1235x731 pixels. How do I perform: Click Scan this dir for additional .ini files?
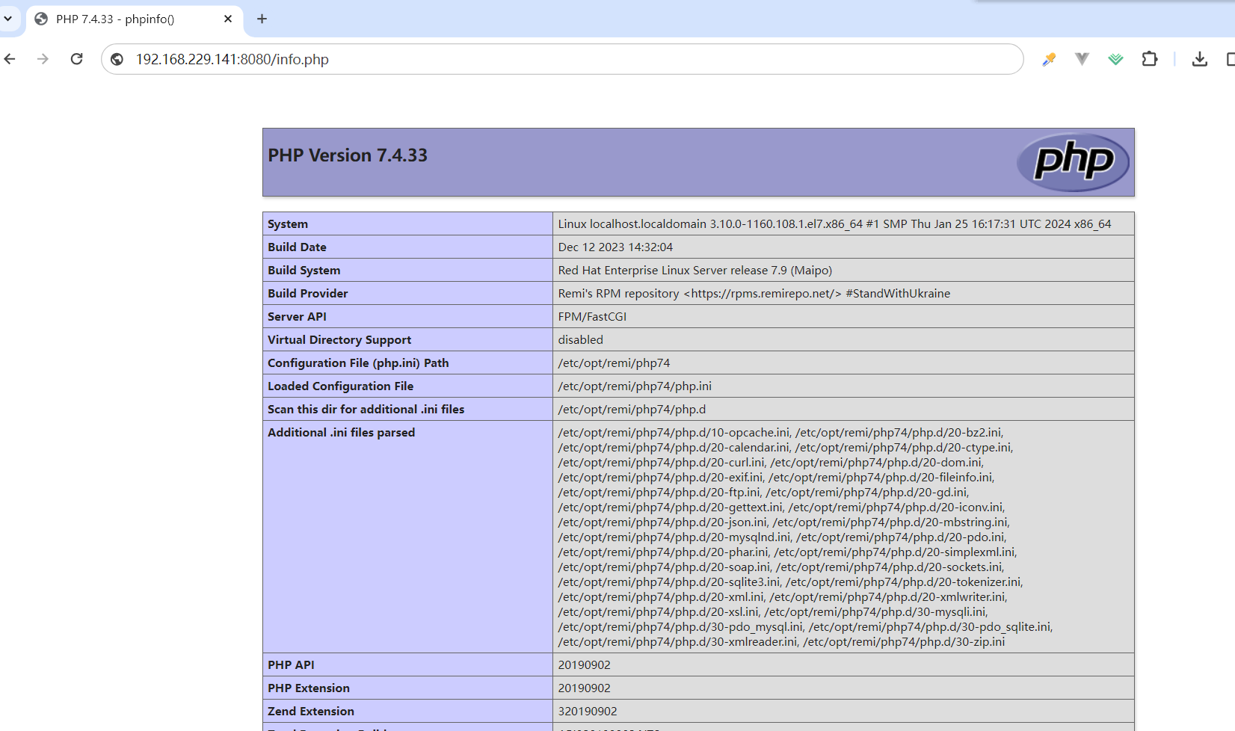click(366, 410)
